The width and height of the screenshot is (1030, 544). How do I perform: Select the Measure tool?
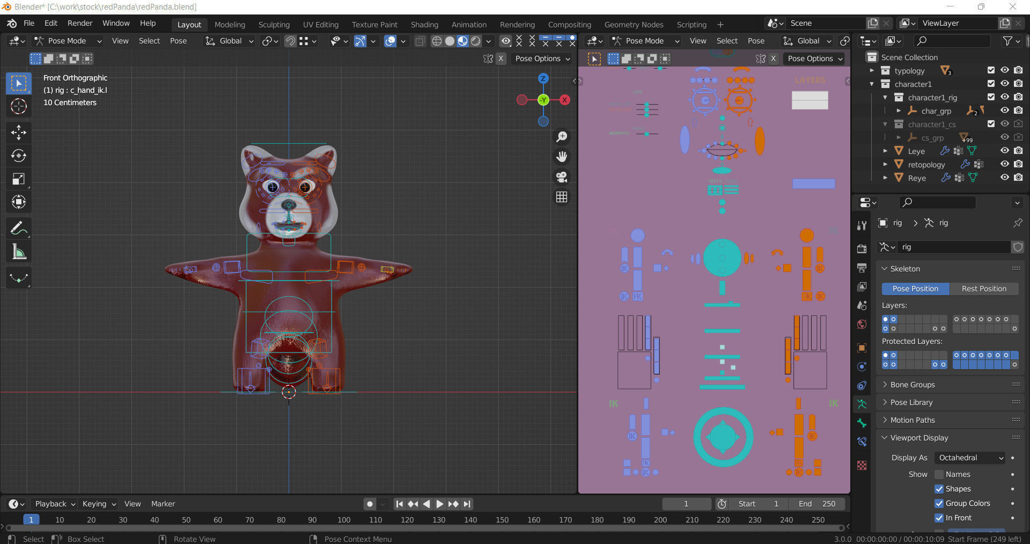19,252
